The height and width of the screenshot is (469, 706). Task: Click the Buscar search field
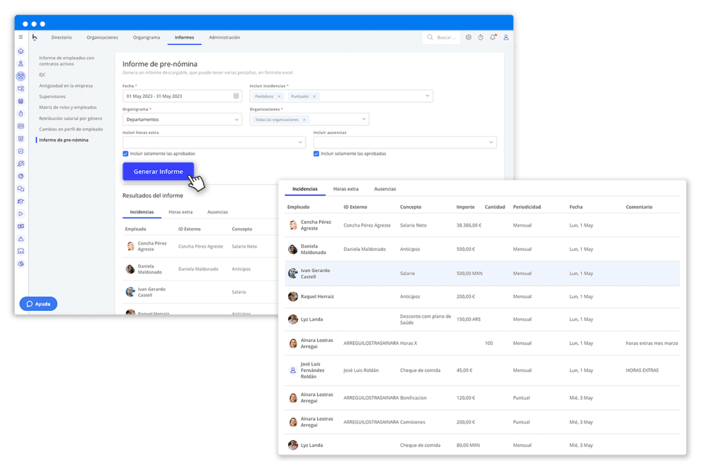[446, 37]
